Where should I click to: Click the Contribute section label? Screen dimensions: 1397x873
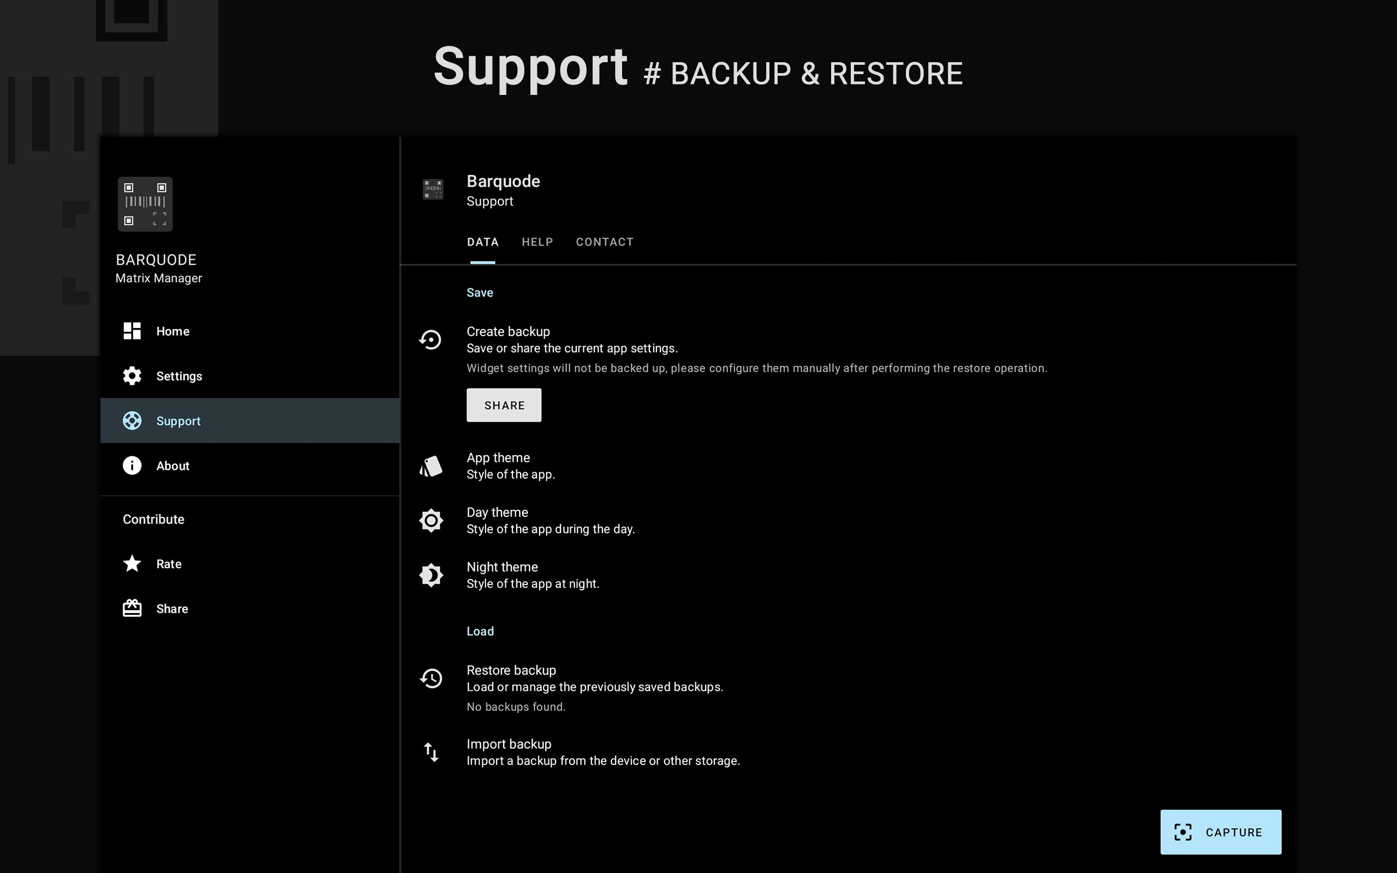point(153,519)
